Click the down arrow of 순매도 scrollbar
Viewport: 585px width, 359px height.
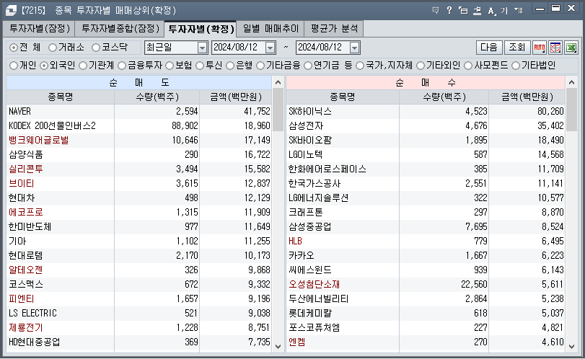[278, 346]
